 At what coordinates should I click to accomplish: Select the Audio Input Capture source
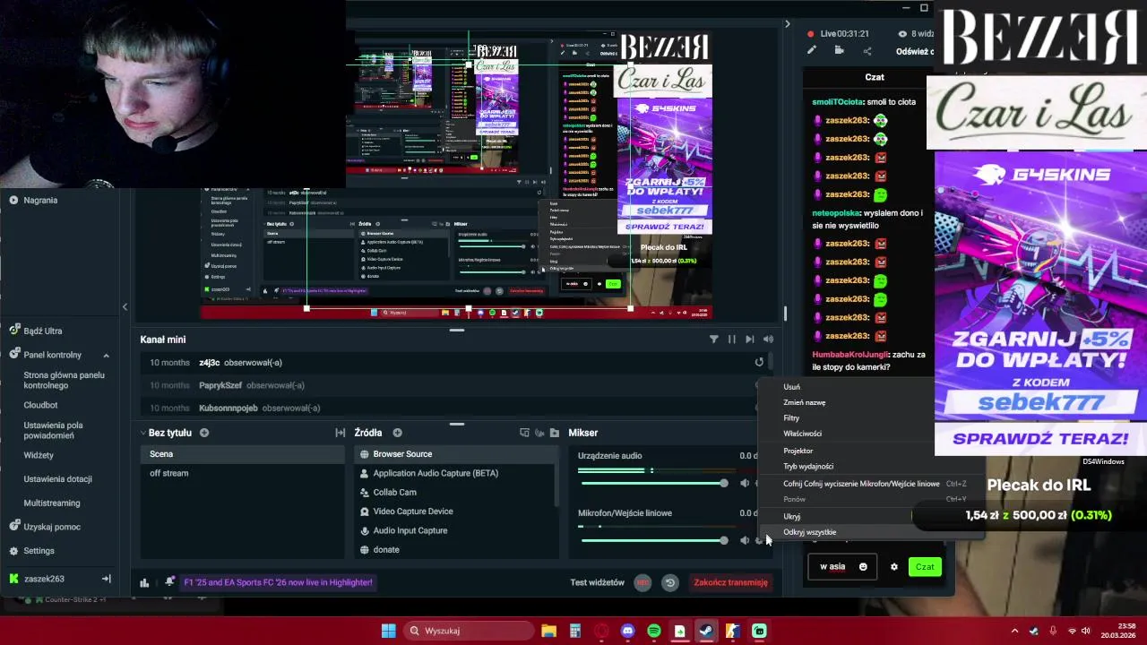(x=455, y=530)
